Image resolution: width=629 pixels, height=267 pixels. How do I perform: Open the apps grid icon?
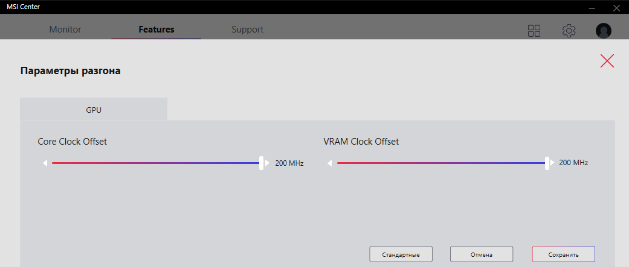(x=534, y=31)
